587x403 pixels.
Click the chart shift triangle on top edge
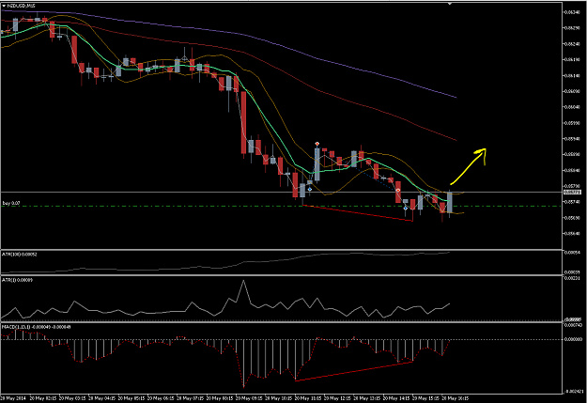click(x=450, y=4)
